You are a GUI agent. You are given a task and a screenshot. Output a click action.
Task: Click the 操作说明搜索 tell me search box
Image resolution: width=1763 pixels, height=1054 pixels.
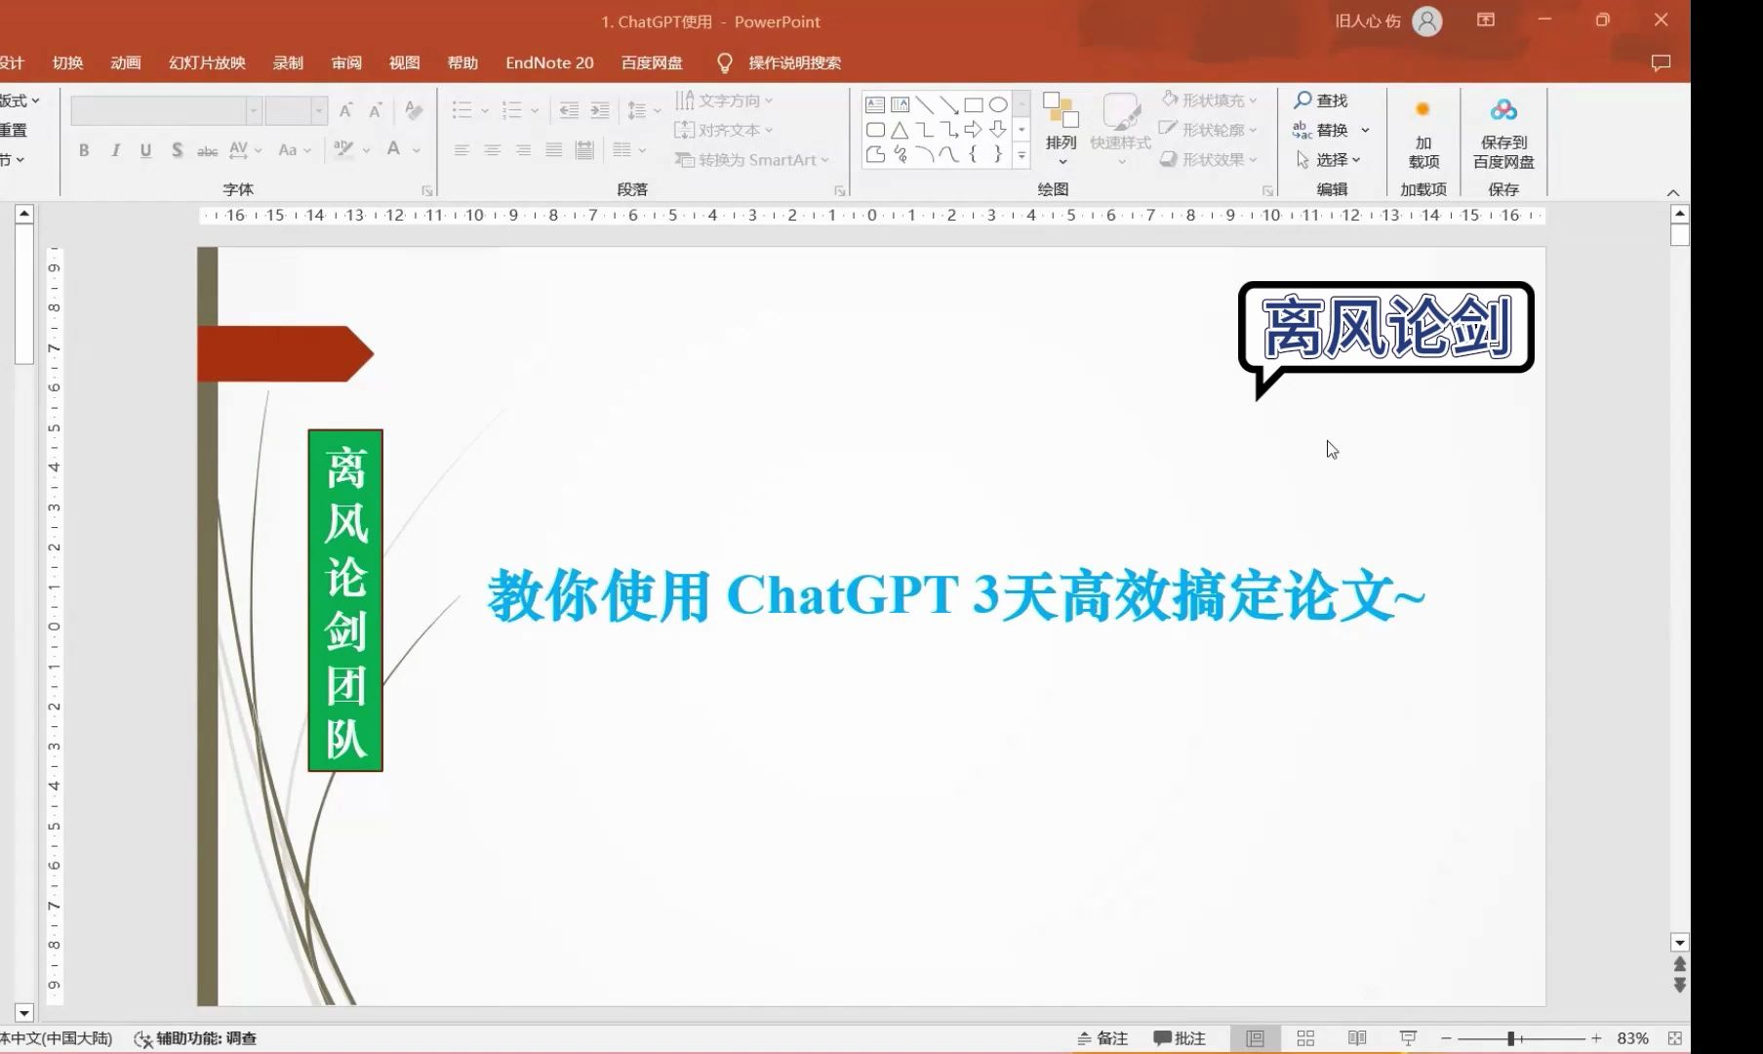pyautogui.click(x=794, y=62)
